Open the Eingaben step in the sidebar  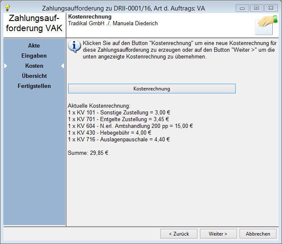[x=34, y=56]
